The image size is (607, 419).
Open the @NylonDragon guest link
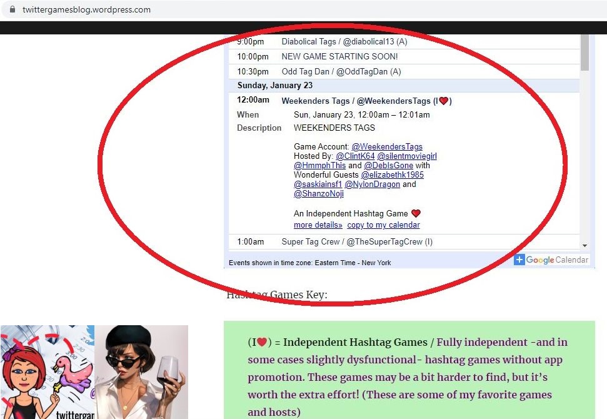coord(372,184)
